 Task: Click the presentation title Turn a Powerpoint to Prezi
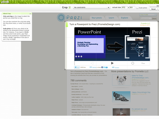click(95, 24)
